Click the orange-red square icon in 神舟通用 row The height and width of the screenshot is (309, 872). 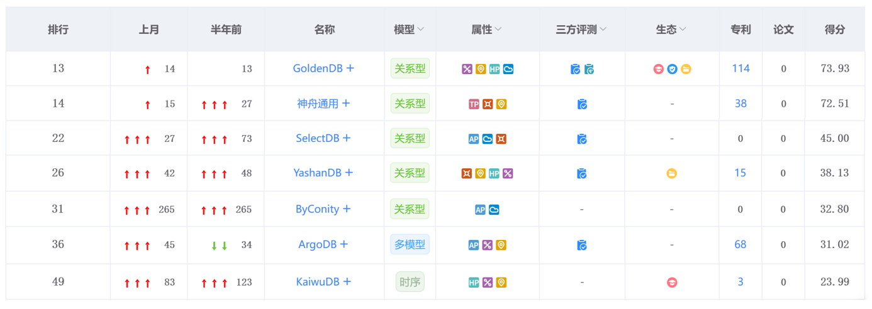coord(488,104)
